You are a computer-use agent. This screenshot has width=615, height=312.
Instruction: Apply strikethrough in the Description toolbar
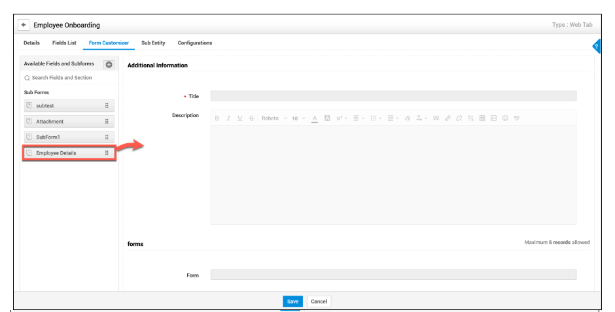coord(251,118)
